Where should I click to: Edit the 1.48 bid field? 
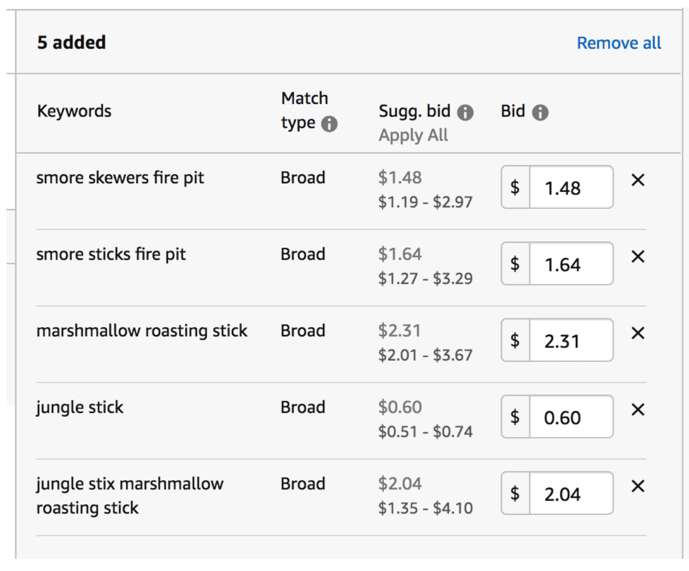tap(571, 188)
